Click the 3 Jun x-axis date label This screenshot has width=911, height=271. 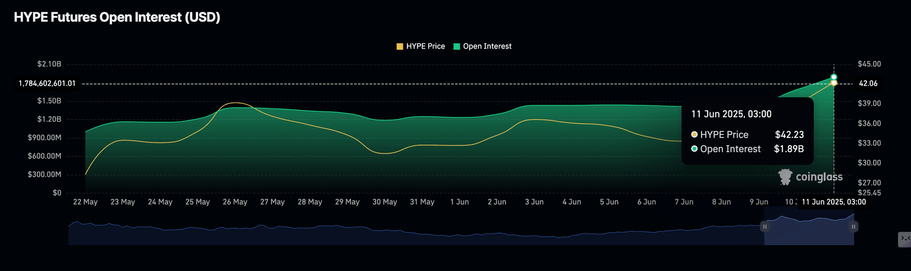pyautogui.click(x=534, y=202)
